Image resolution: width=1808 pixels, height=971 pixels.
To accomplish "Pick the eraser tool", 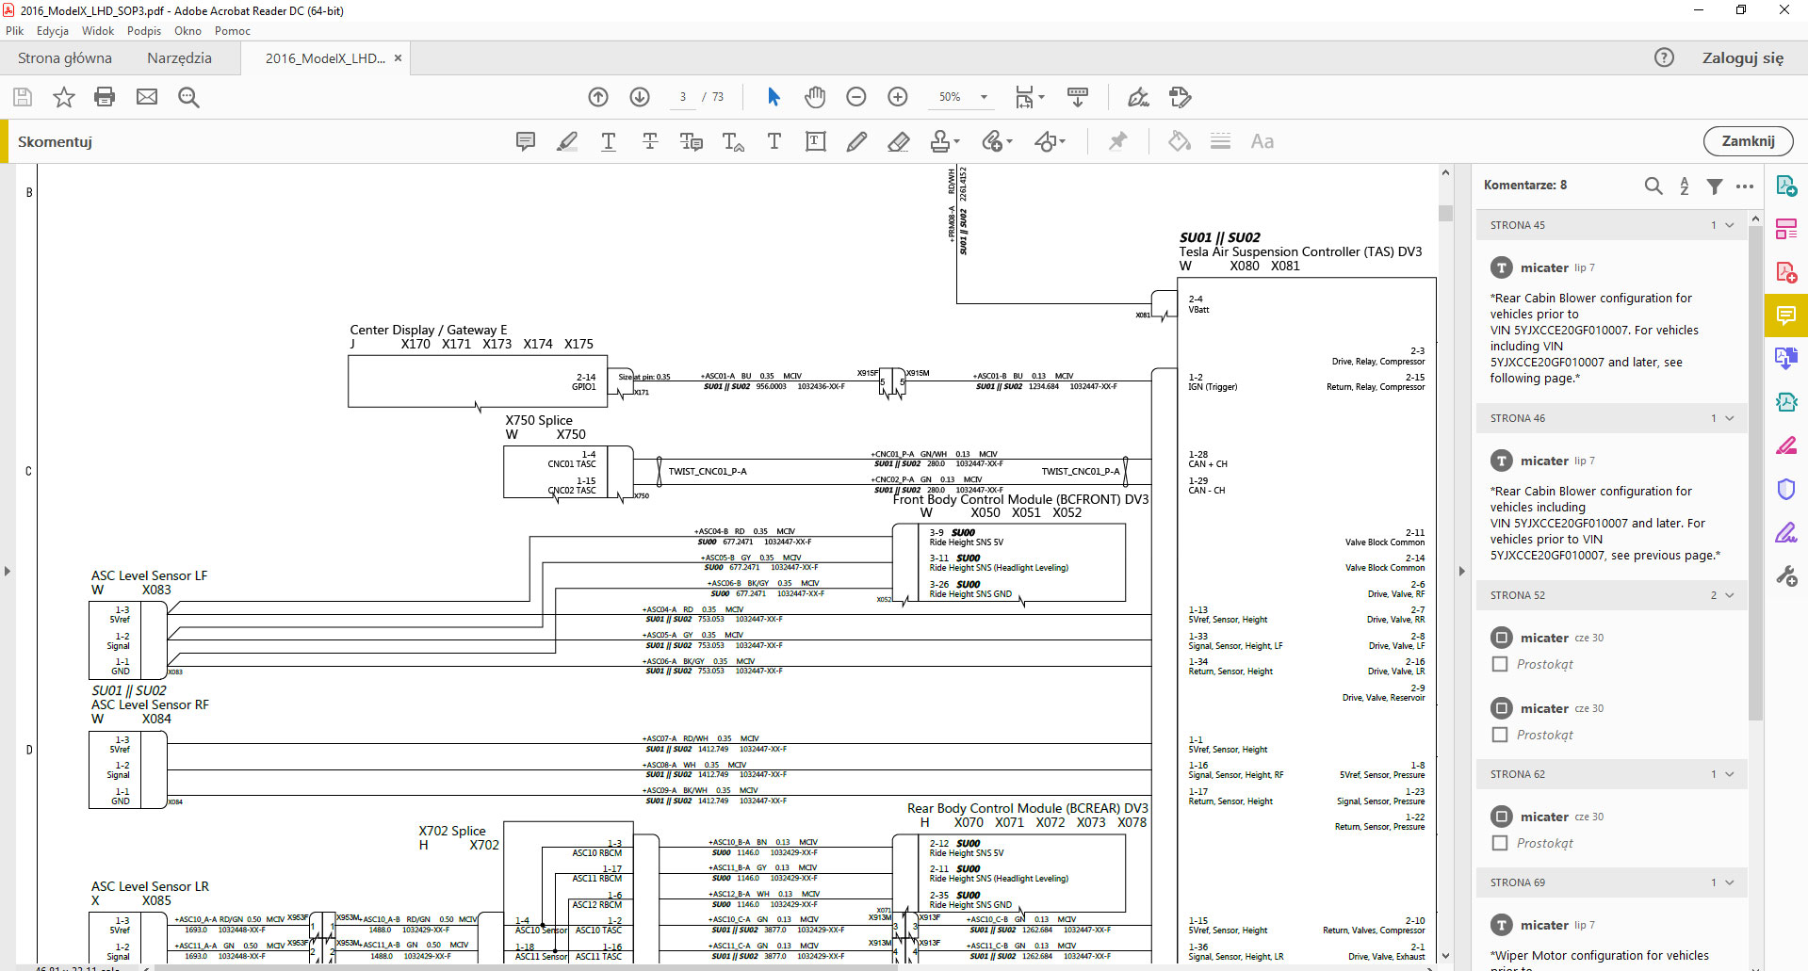I will pyautogui.click(x=899, y=141).
